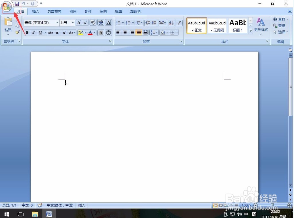Screen dimensions: 294x218
Task: Apply strikethrough (abc) formatting
Action: (x=51, y=33)
